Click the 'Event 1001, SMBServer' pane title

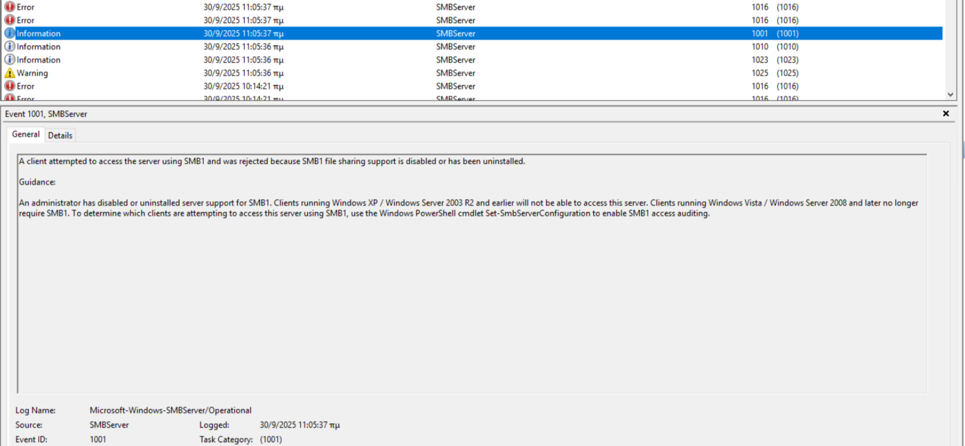coord(46,114)
